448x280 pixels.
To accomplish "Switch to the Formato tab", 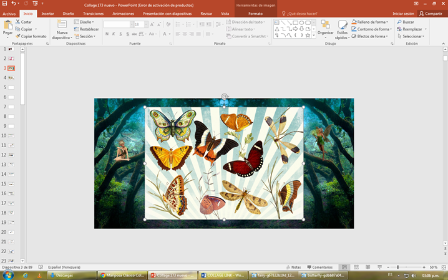I will click(255, 14).
